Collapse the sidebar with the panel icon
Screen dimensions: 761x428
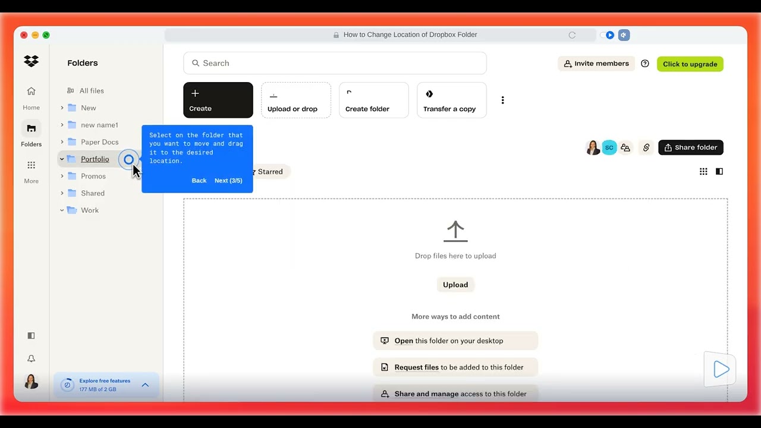[x=31, y=335]
